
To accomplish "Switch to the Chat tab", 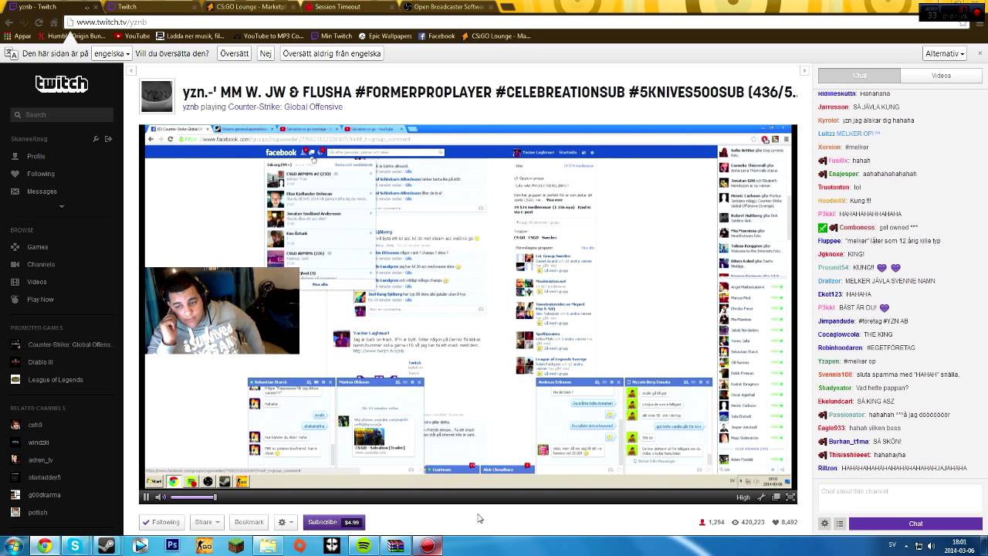I will coord(859,76).
